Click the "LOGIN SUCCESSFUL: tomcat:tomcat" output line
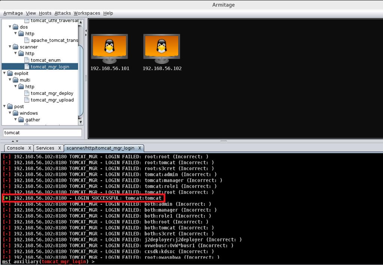Viewport: 383px width, 265px height. (x=83, y=198)
